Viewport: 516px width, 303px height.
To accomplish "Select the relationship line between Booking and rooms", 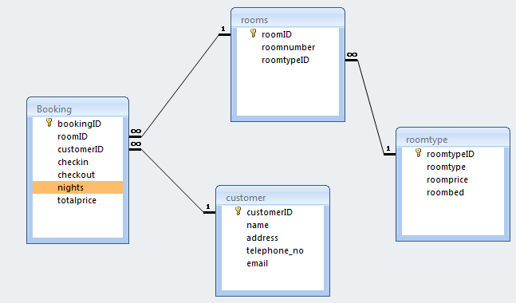I will pyautogui.click(x=180, y=85).
